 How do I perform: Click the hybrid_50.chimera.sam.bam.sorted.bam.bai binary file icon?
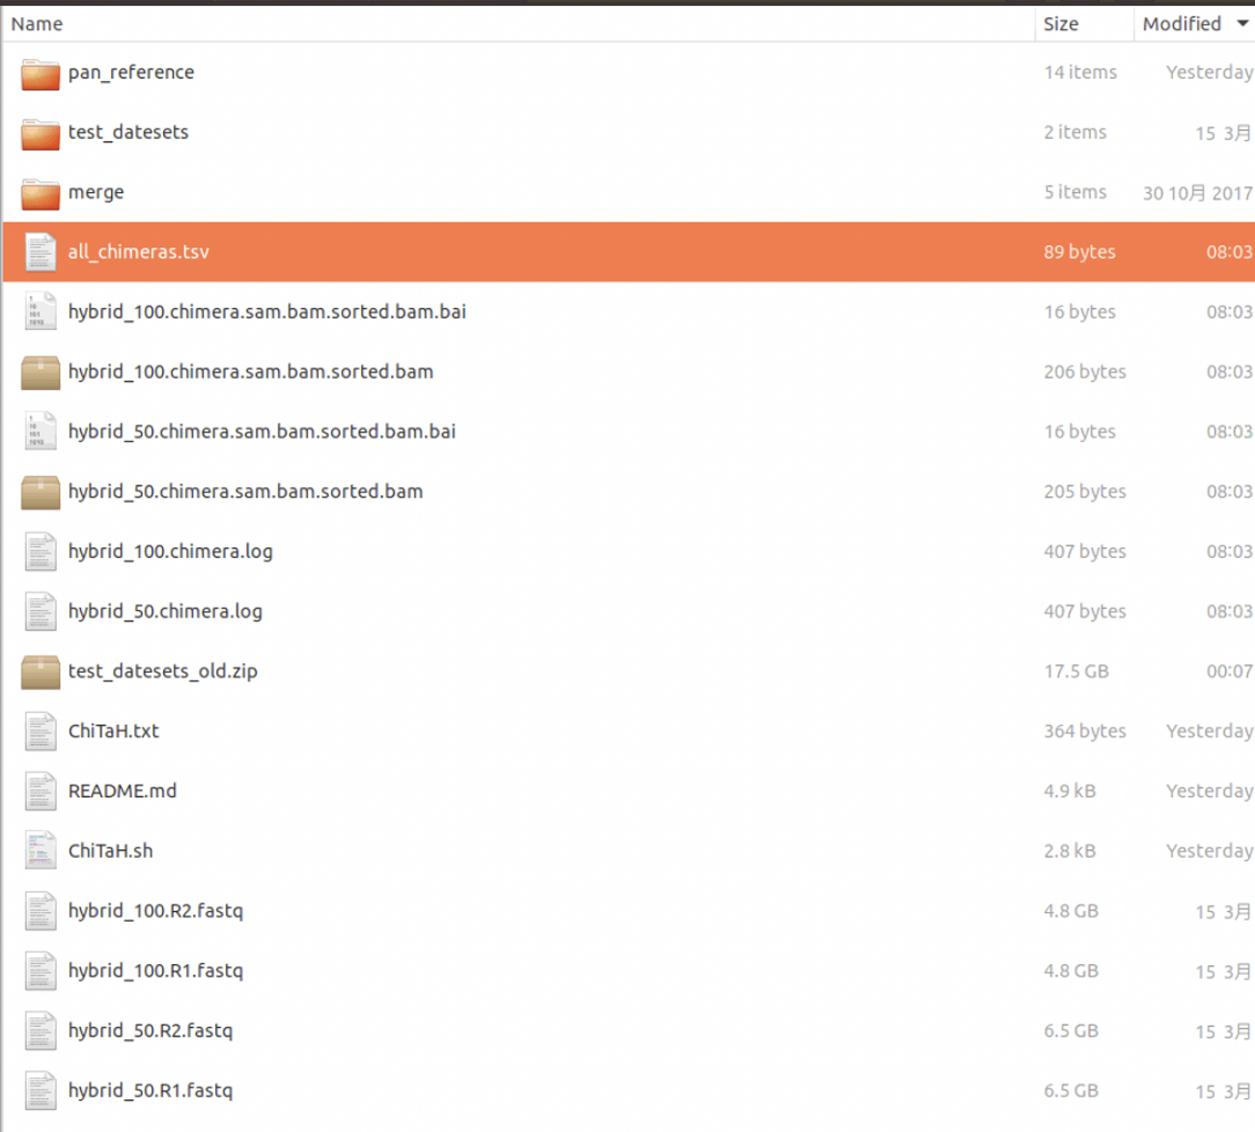(x=41, y=432)
